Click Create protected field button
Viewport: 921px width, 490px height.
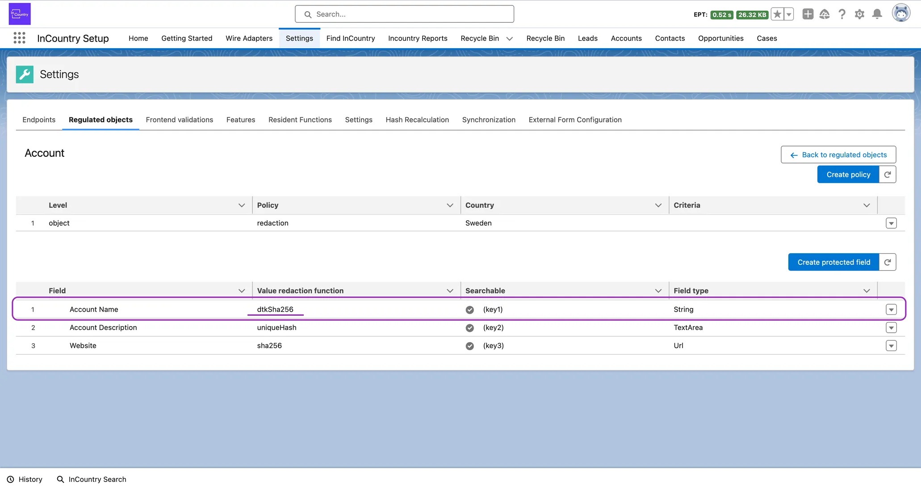coord(833,262)
